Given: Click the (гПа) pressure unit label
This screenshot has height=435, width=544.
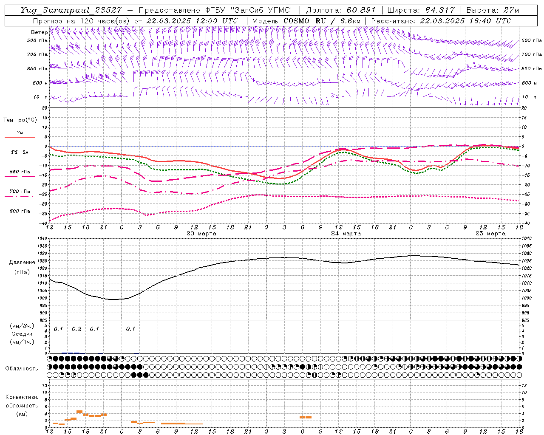Looking at the screenshot, I should point(21,272).
